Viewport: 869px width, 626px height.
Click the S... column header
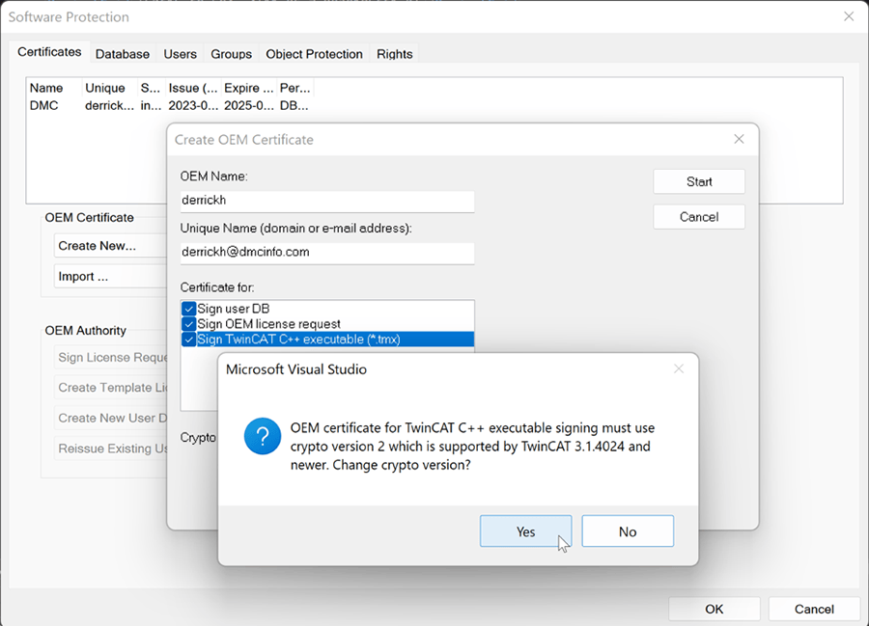pos(151,88)
